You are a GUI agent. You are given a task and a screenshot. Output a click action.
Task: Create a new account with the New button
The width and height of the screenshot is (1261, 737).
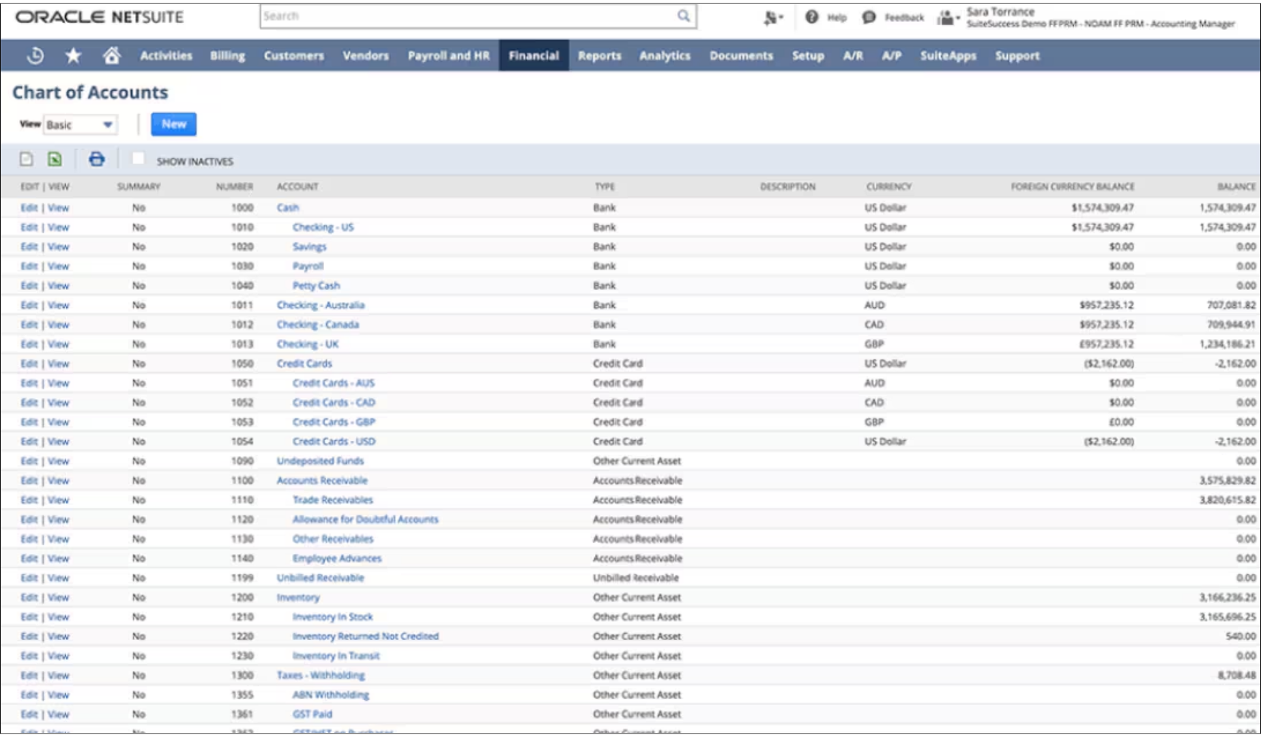point(173,124)
